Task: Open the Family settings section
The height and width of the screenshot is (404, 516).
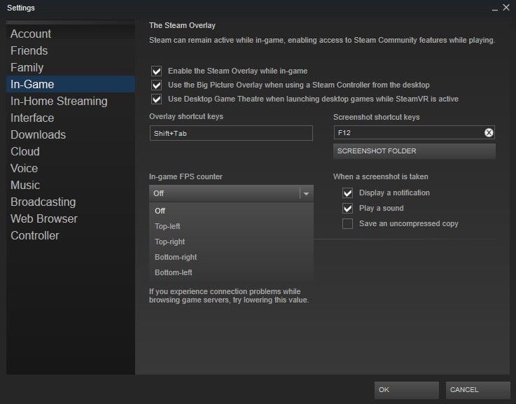Action: (x=71, y=67)
